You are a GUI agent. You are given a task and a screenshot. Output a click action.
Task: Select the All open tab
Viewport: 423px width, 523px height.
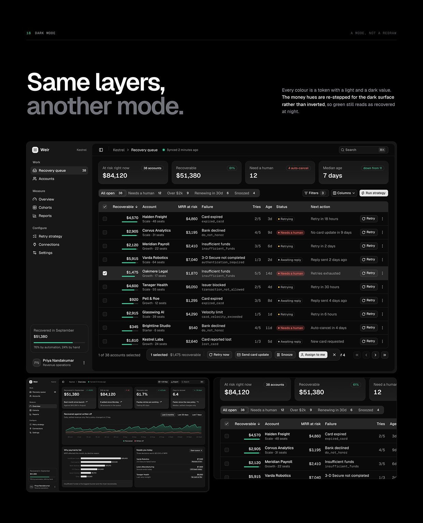pos(112,193)
